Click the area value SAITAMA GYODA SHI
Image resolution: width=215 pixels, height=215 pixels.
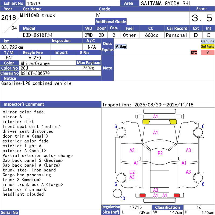[166, 3]
